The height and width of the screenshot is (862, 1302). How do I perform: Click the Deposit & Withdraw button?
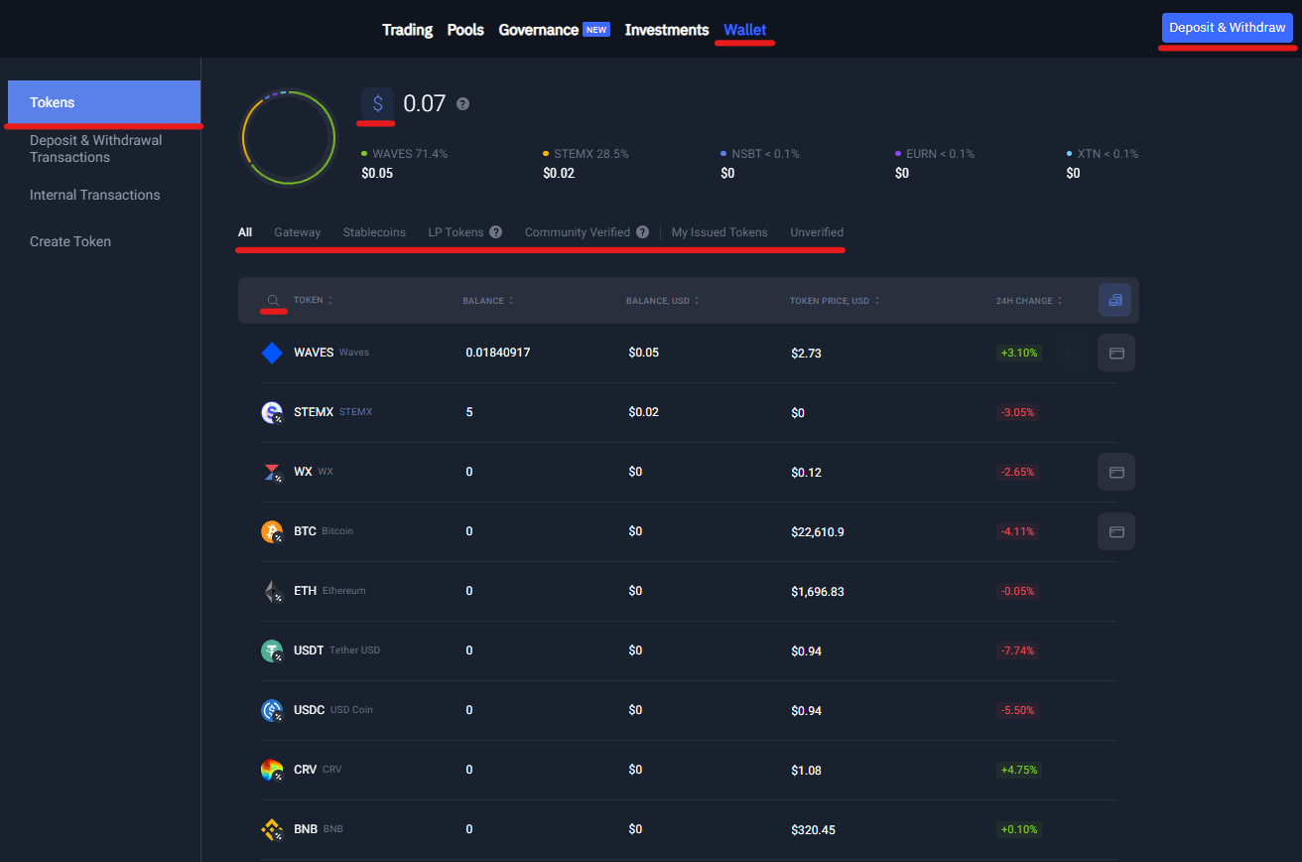[1228, 28]
